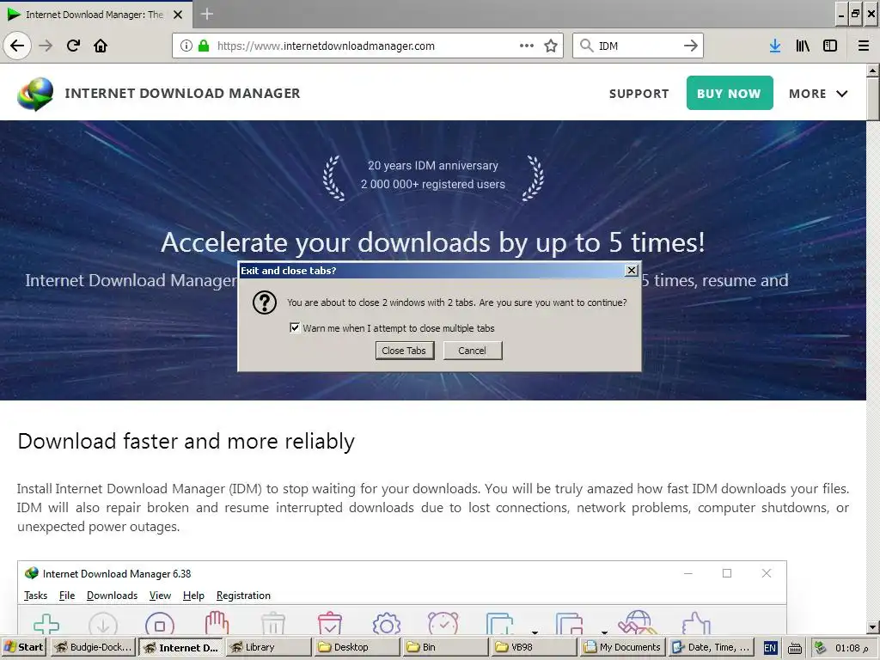Screen dimensions: 880x660
Task: Open VB98 folder taskbar item
Action: pyautogui.click(x=535, y=647)
